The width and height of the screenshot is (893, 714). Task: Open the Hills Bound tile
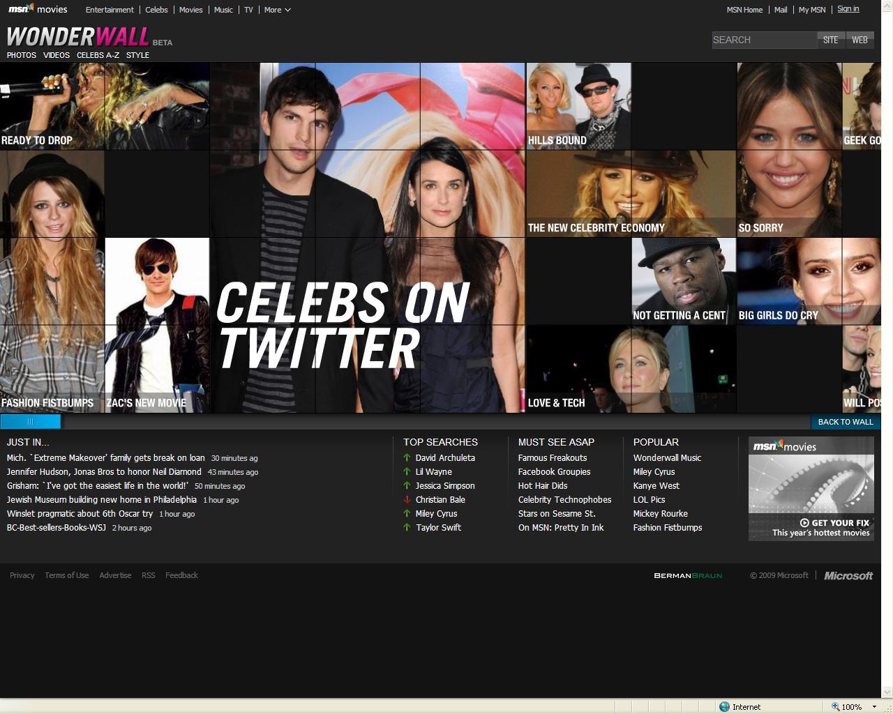tap(579, 106)
